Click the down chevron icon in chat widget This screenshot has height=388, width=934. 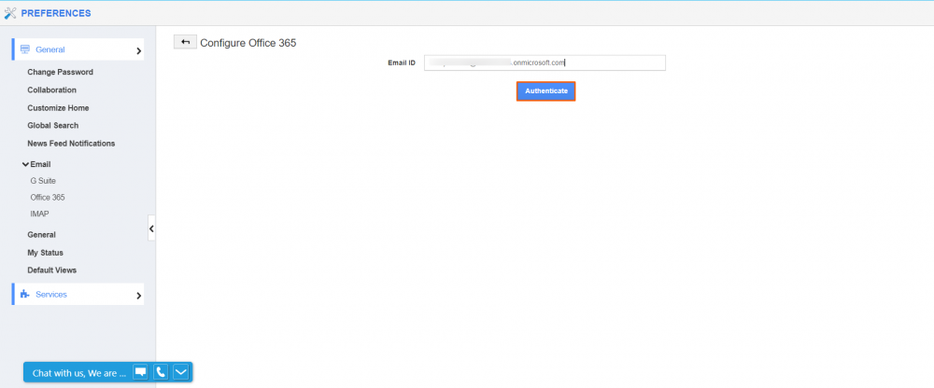(181, 372)
